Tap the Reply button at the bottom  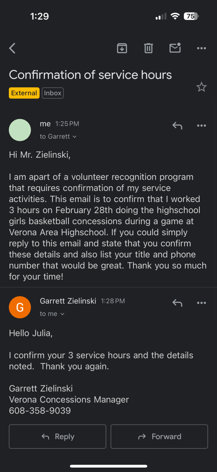(x=57, y=437)
